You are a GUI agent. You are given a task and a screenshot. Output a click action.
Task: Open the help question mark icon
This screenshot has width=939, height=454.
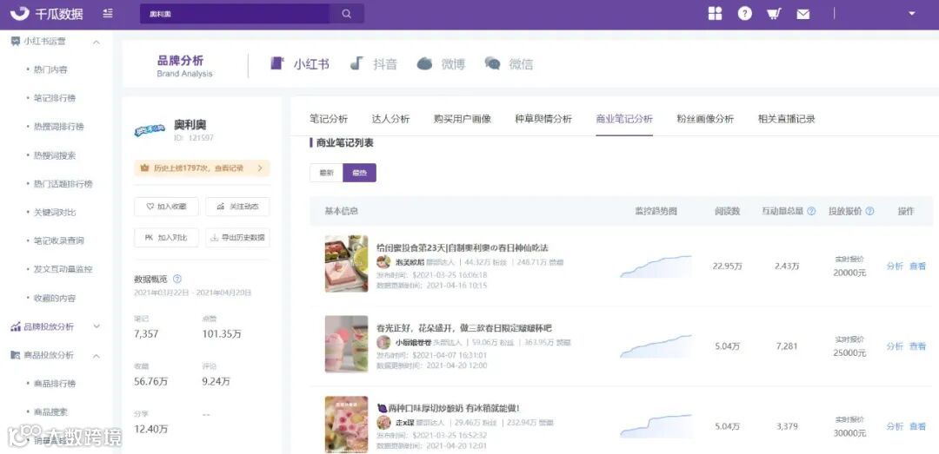tap(744, 14)
